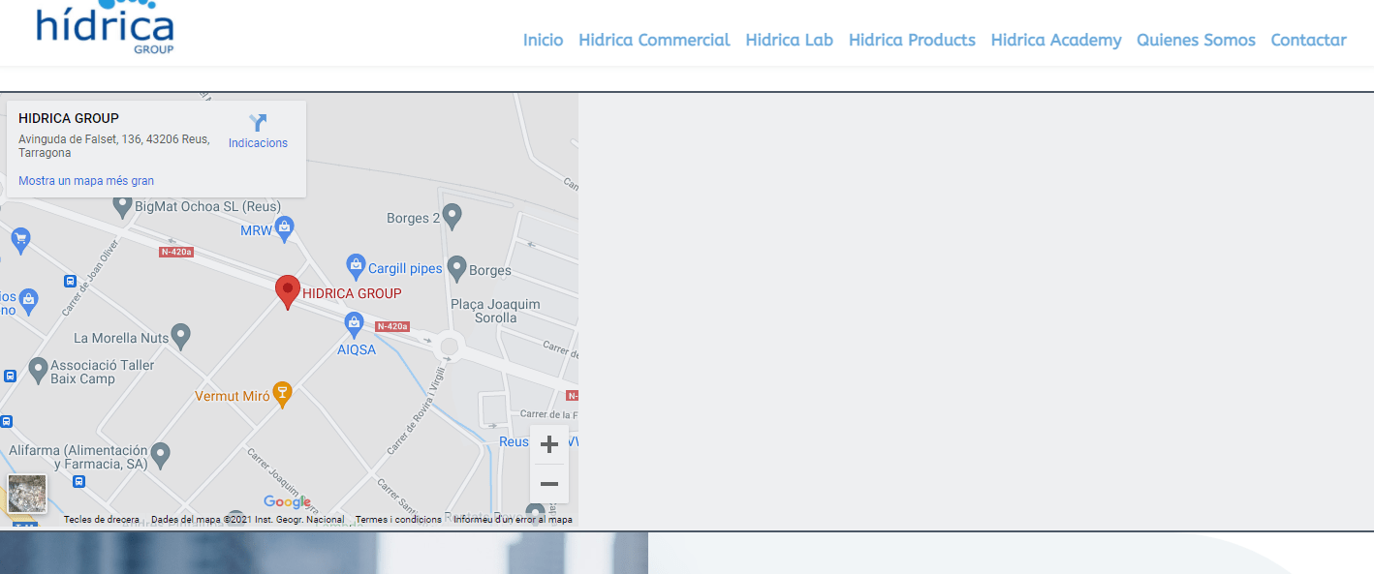Viewport: 1374px width, 574px height.
Task: Select the Borges pin near Cargill pipes
Action: [457, 268]
